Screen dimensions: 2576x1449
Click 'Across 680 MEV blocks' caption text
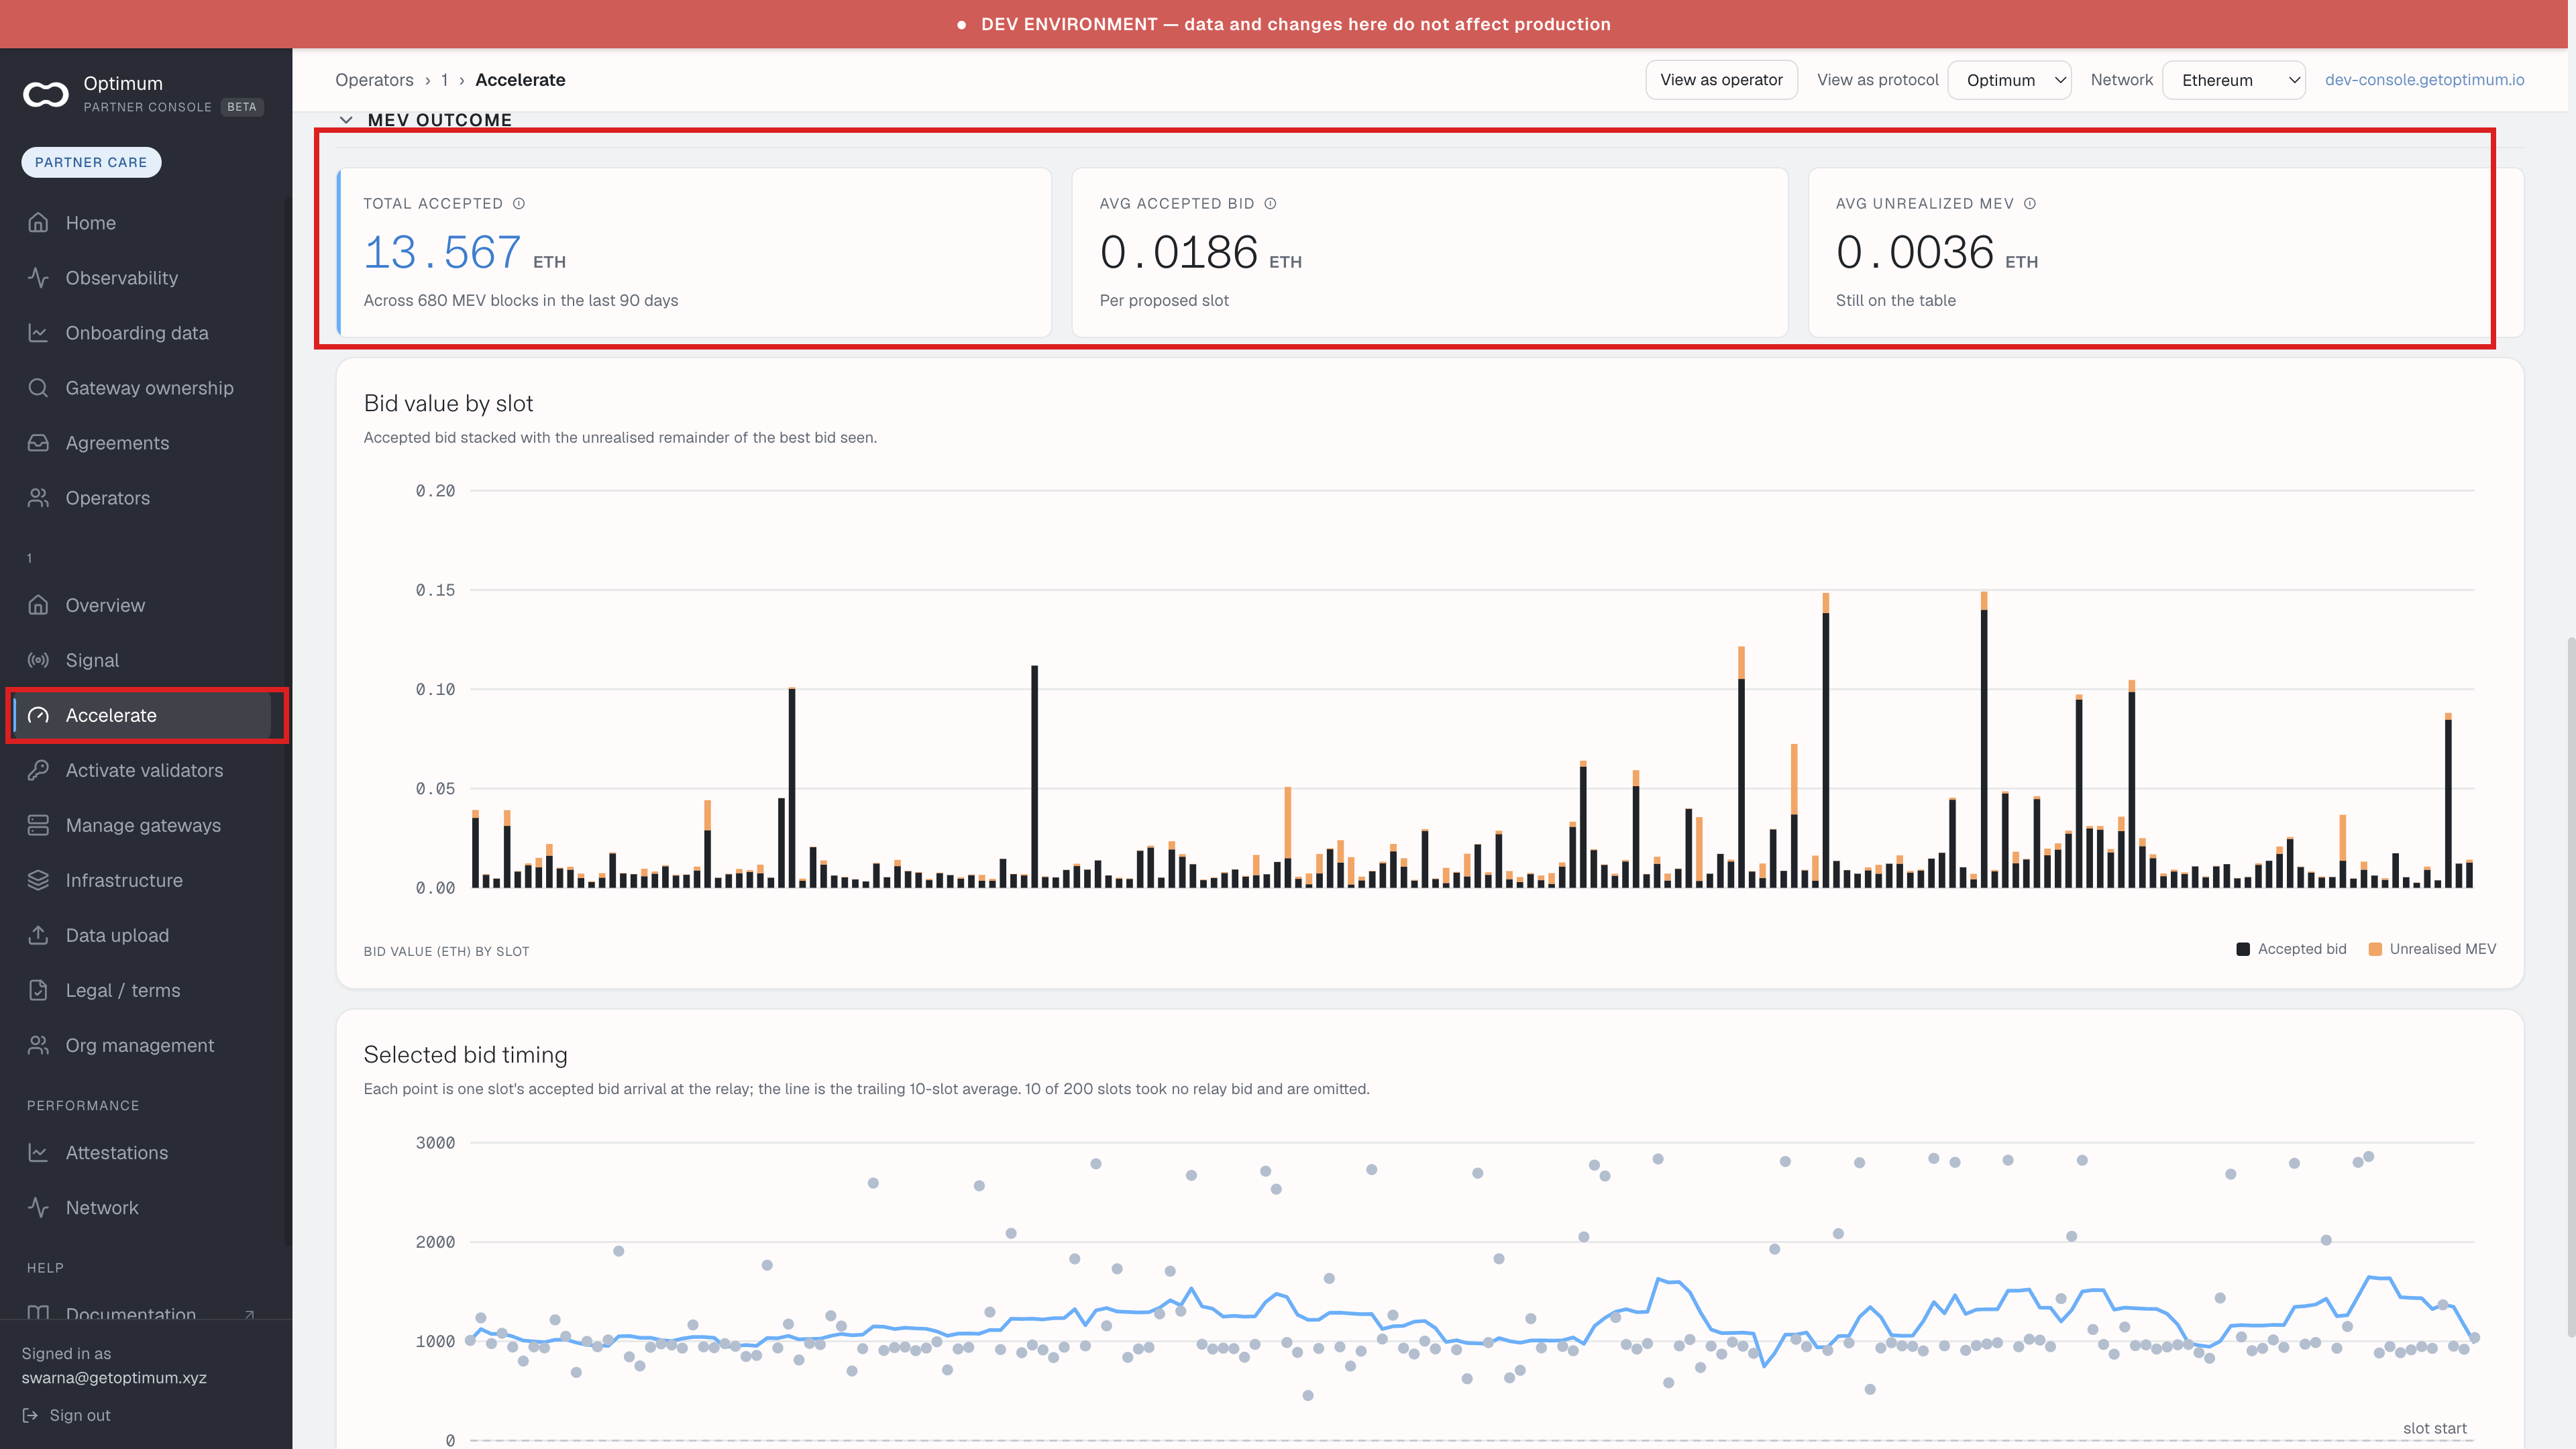click(x=520, y=300)
